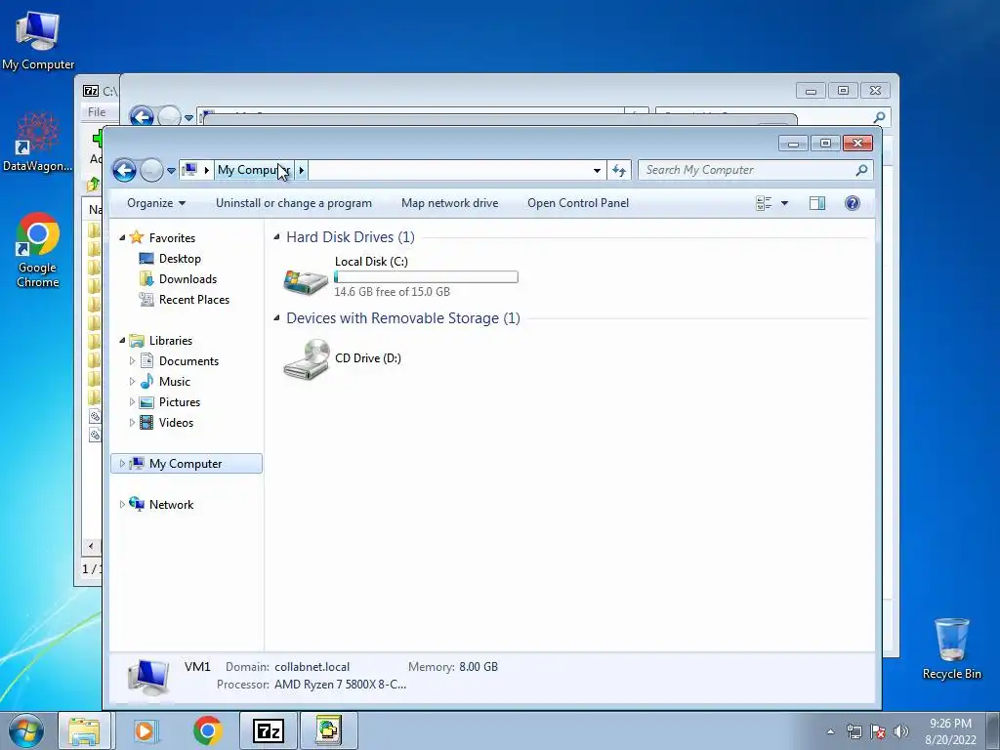The height and width of the screenshot is (750, 1000).
Task: Open the Music library
Action: click(175, 382)
